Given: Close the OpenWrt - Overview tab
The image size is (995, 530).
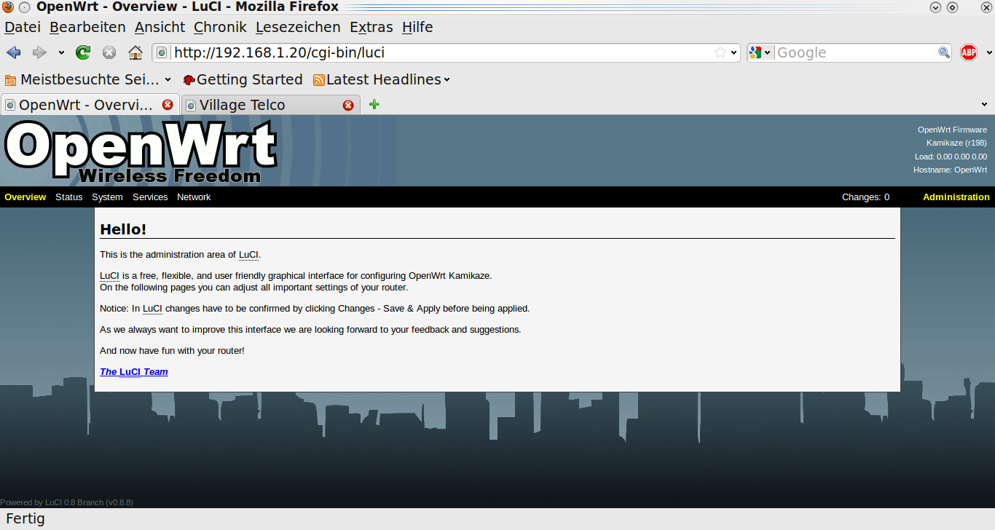Looking at the screenshot, I should pyautogui.click(x=168, y=105).
